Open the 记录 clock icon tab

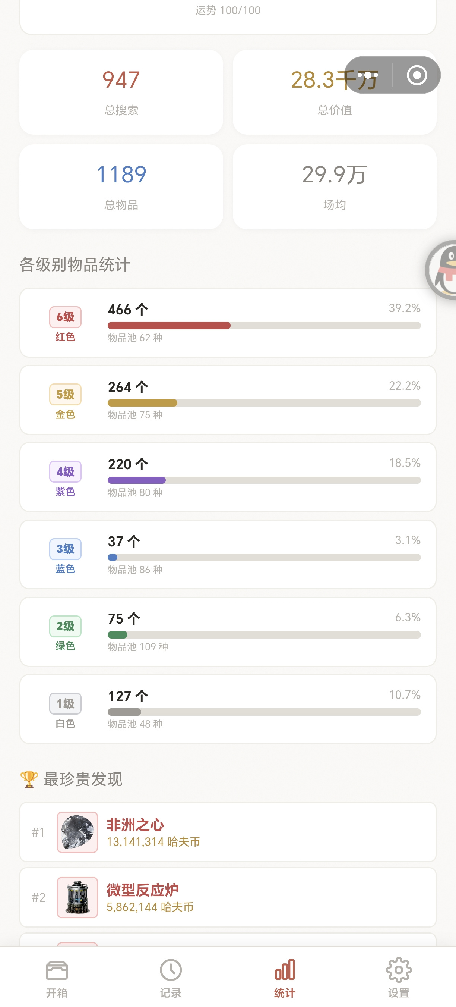coord(171,970)
